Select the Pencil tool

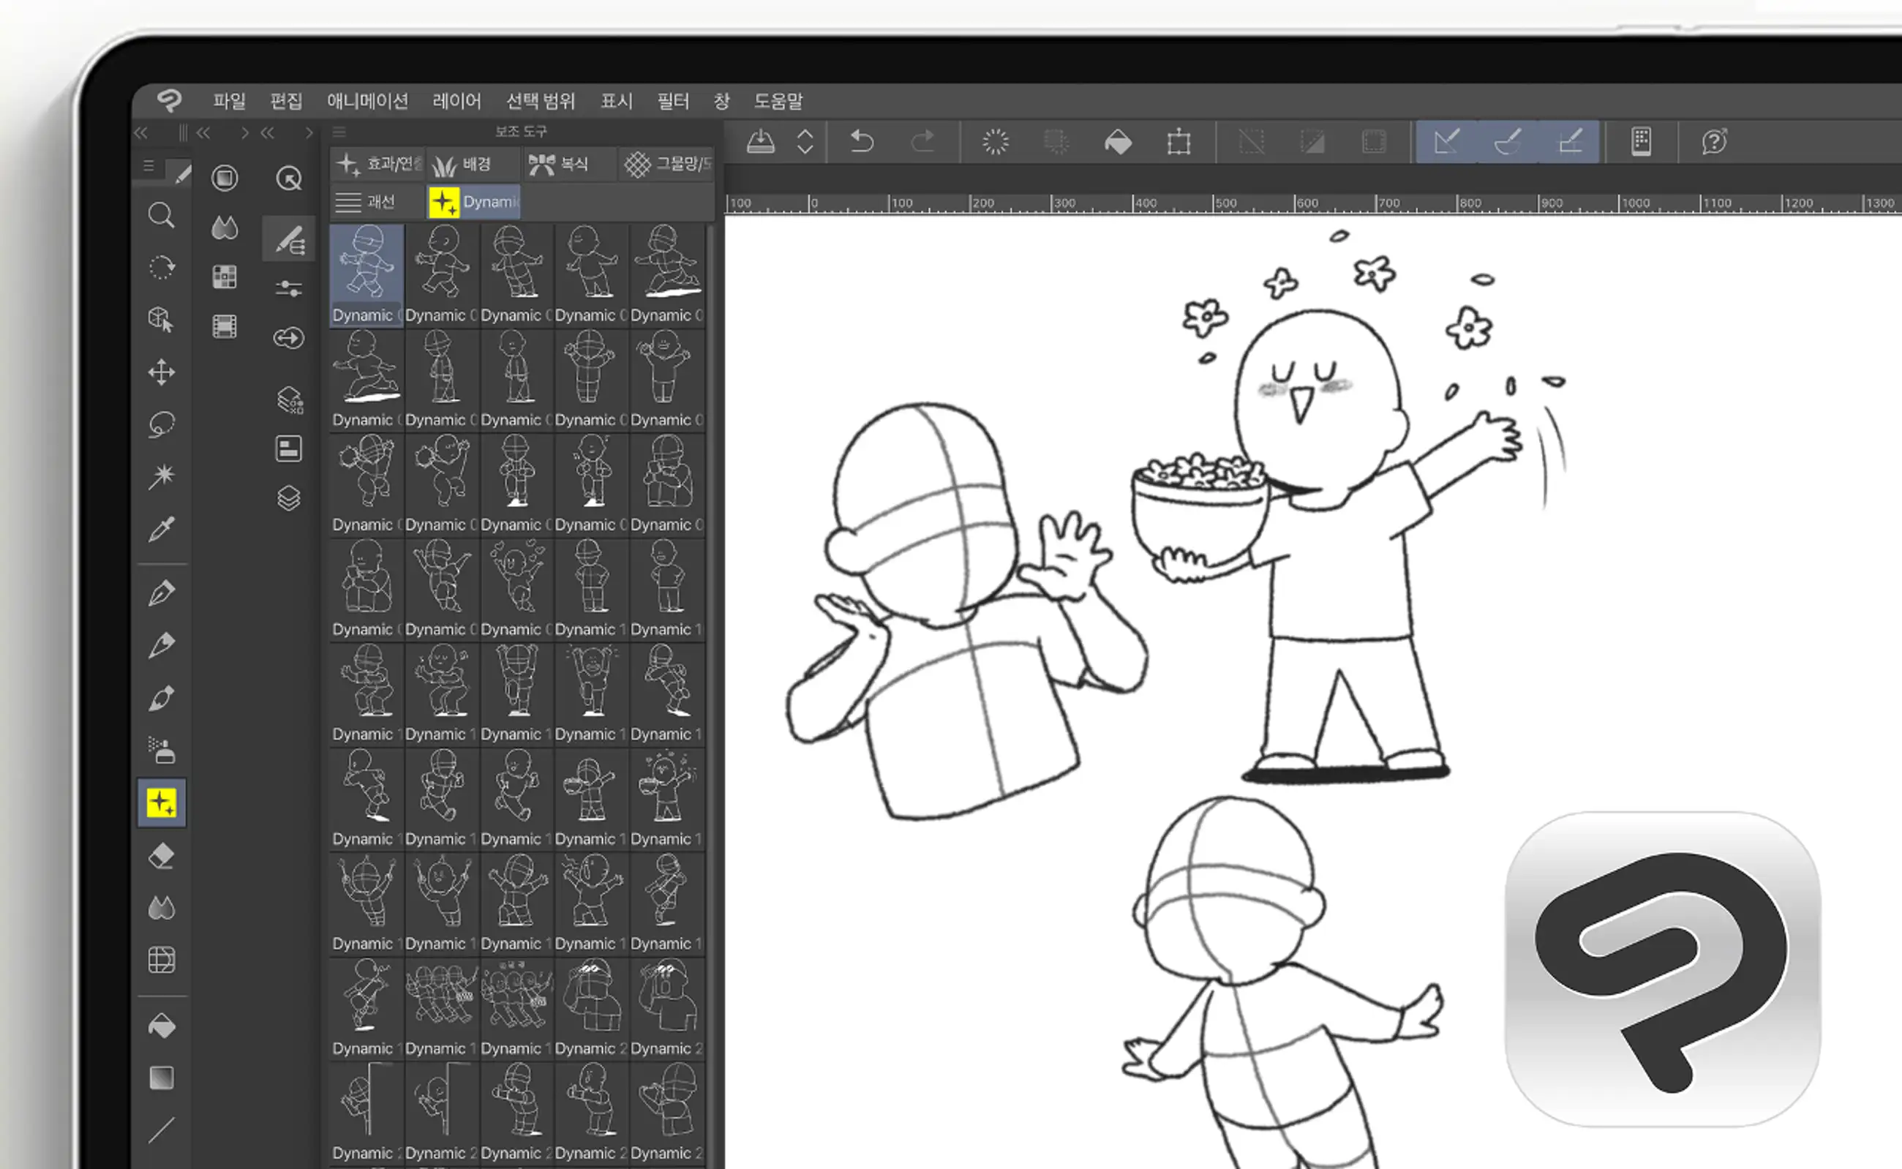click(x=161, y=644)
